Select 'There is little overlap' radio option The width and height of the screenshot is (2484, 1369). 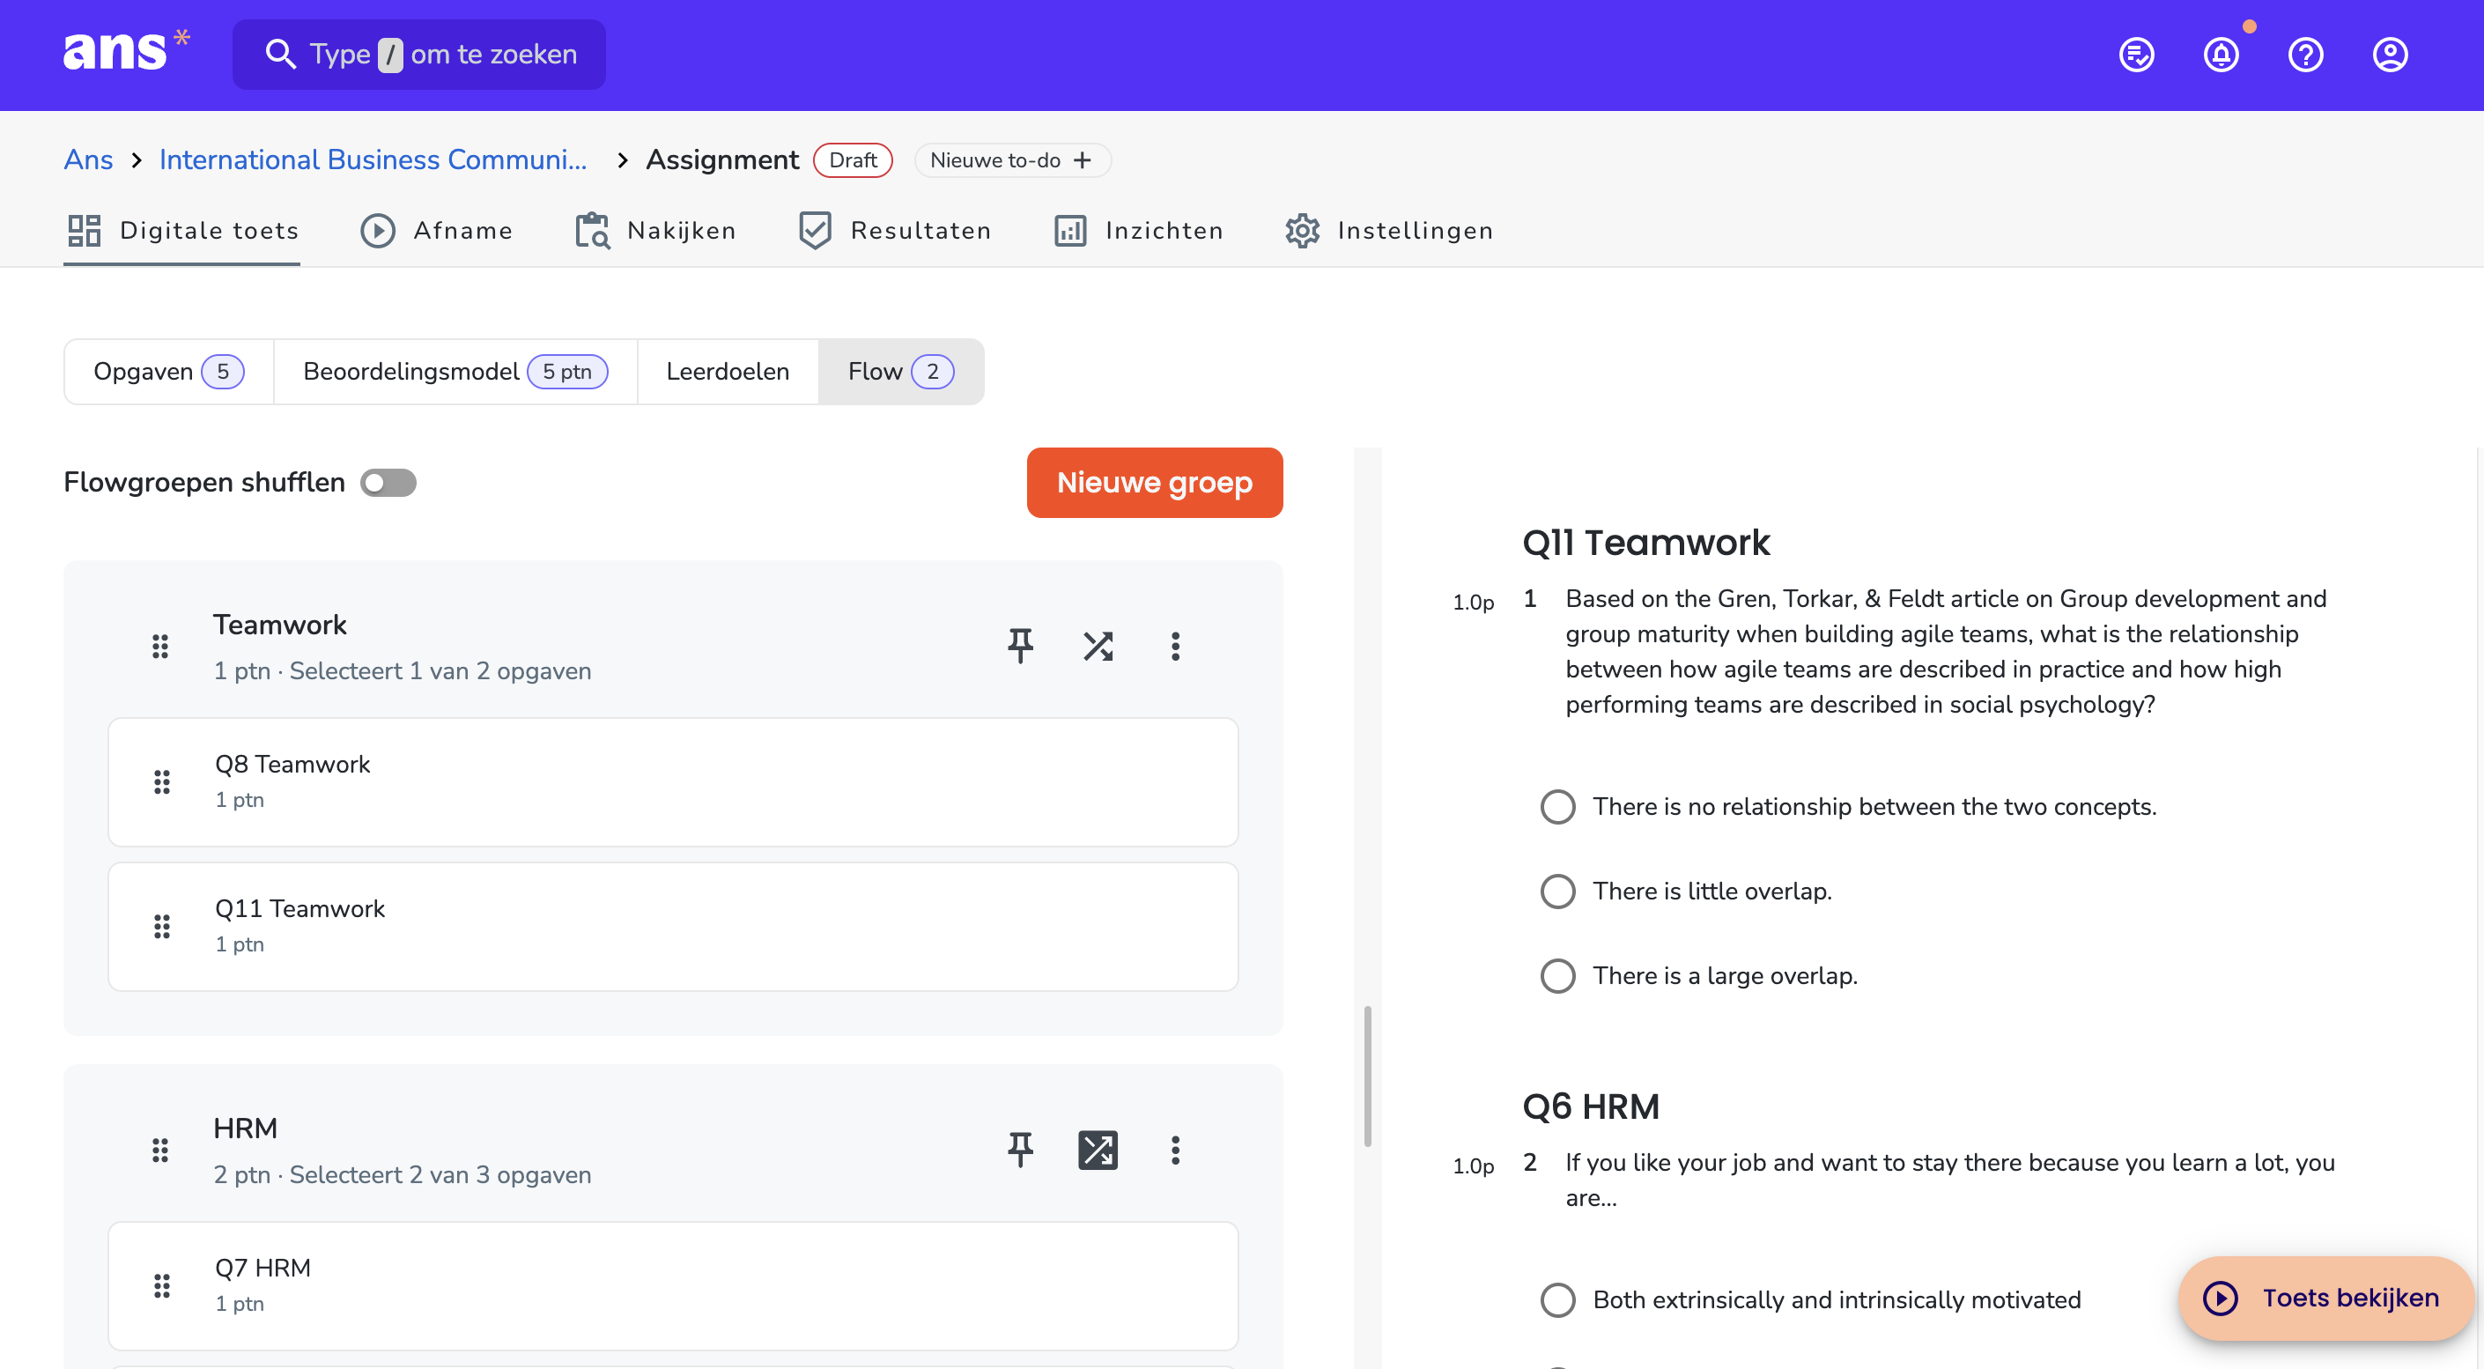coord(1557,891)
